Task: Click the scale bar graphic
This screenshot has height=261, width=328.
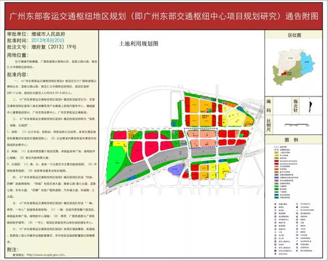Action: tap(297, 125)
